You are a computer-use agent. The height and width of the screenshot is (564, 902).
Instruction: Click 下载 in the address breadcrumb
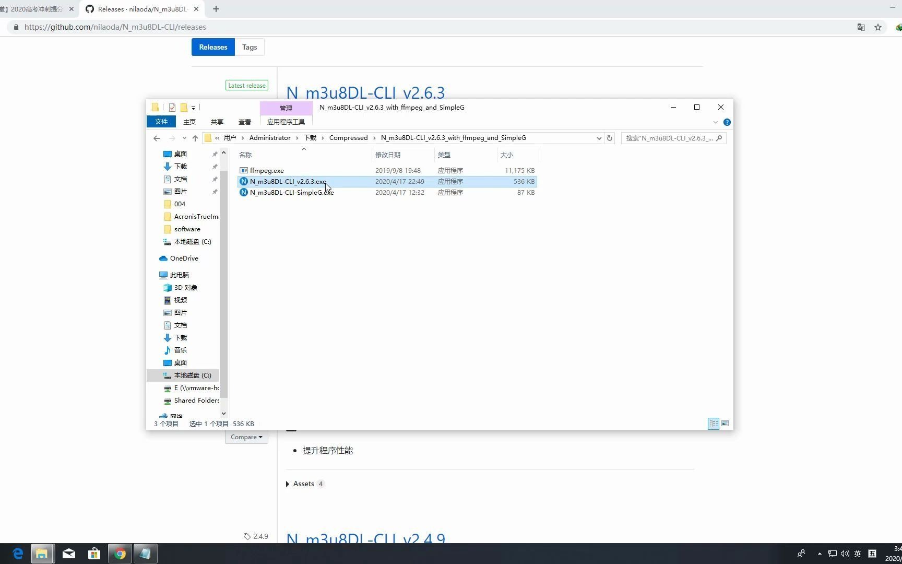coord(310,138)
